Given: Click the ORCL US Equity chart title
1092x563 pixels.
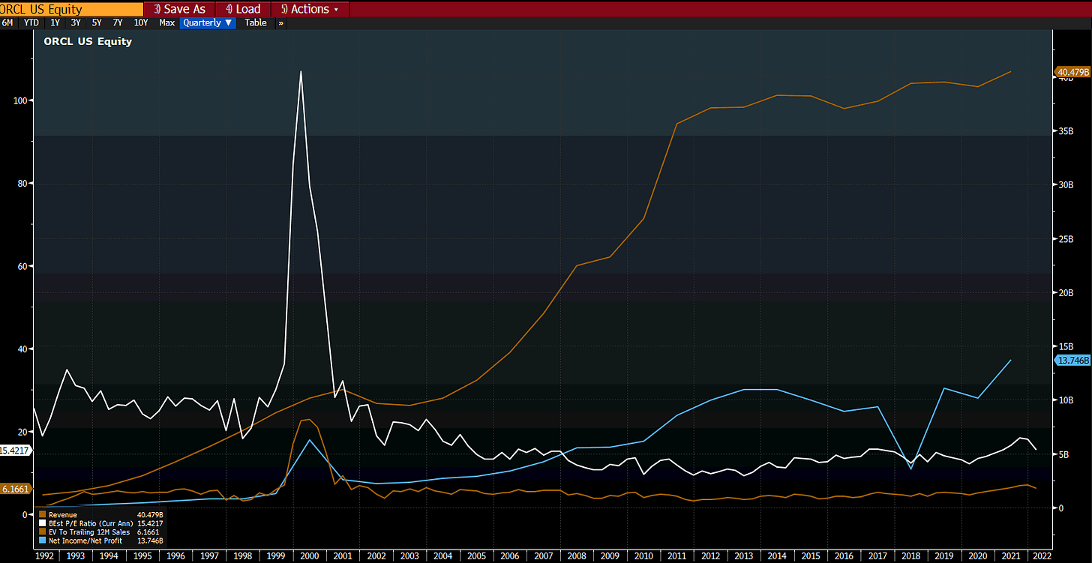Looking at the screenshot, I should pyautogui.click(x=88, y=41).
